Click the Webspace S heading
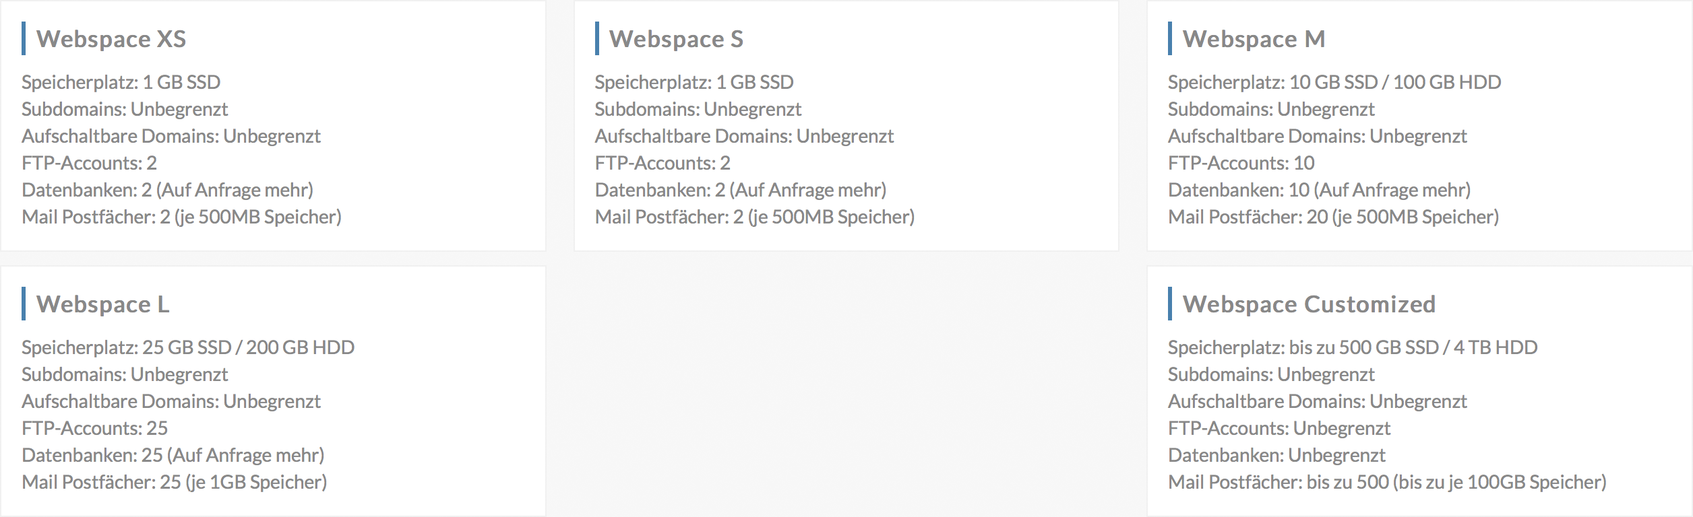Viewport: 1693px width, 517px height. coord(676,39)
